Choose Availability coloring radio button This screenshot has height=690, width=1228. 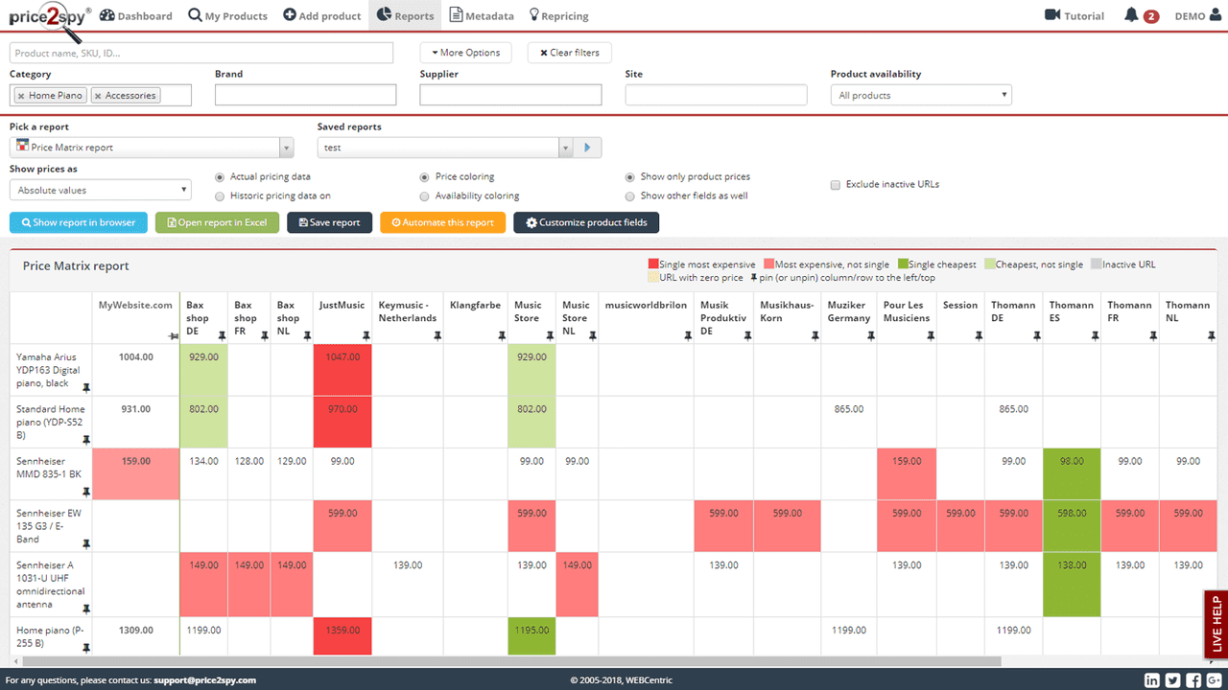pos(425,195)
